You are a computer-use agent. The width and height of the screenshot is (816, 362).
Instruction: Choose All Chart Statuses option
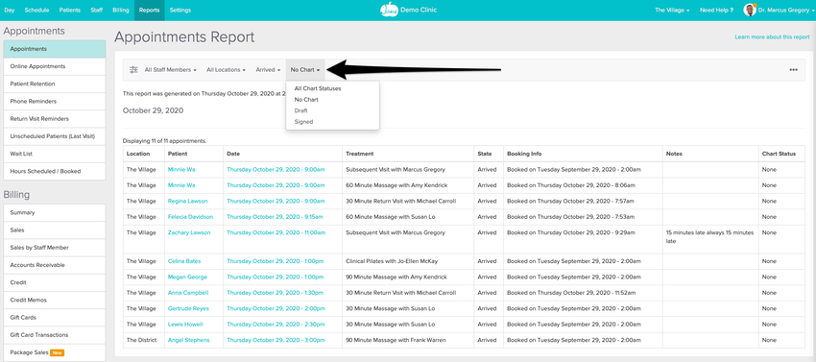(x=318, y=88)
